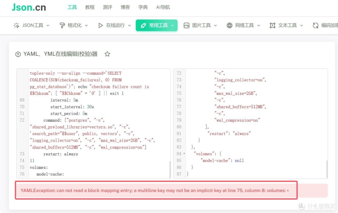
Task: Click the right JSON pane vertical scrollbar
Action: (327, 169)
